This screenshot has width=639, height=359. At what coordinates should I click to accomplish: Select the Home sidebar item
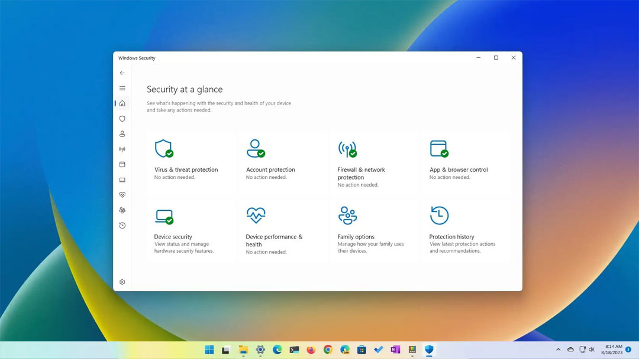pyautogui.click(x=122, y=103)
